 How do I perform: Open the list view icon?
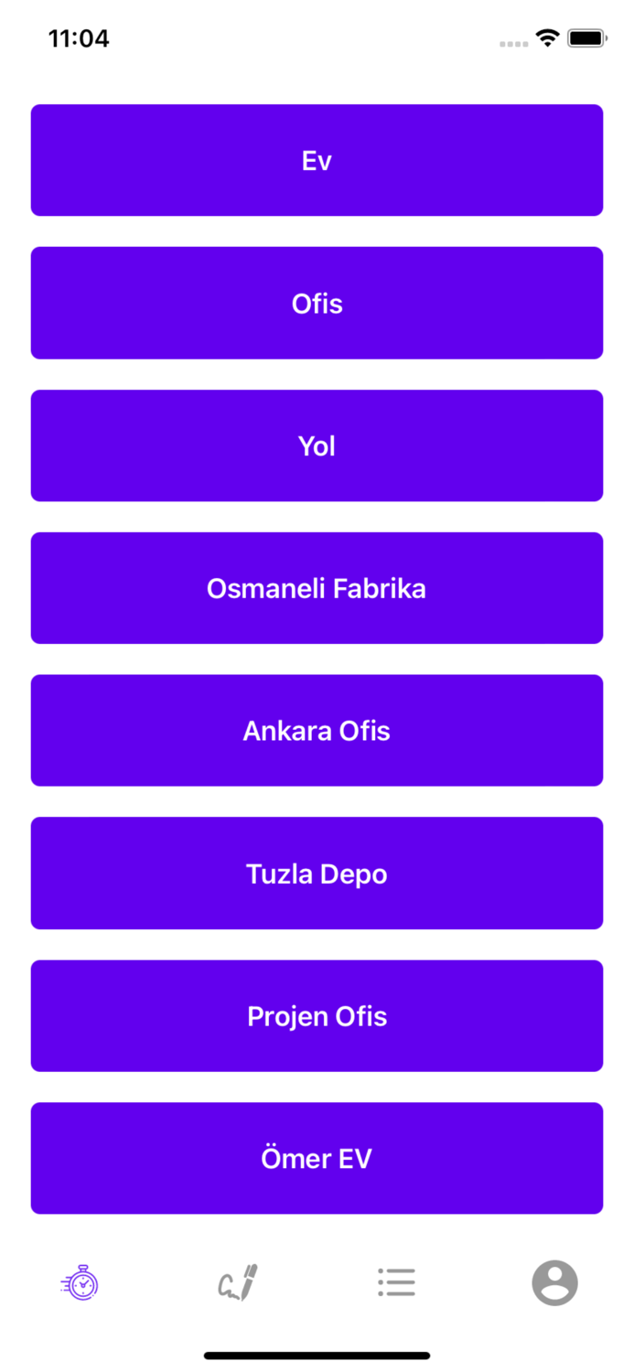396,1282
